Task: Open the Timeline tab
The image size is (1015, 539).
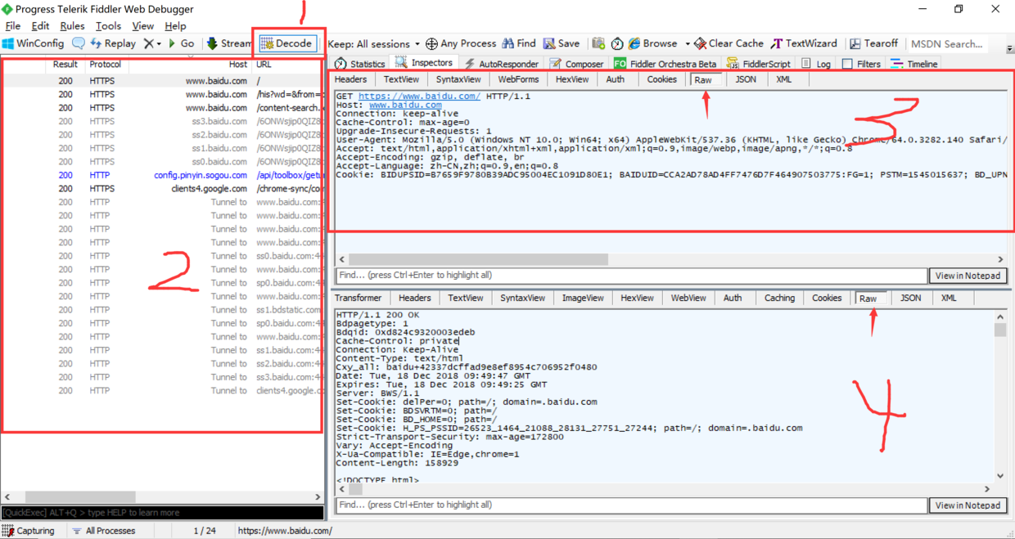Action: tap(914, 64)
